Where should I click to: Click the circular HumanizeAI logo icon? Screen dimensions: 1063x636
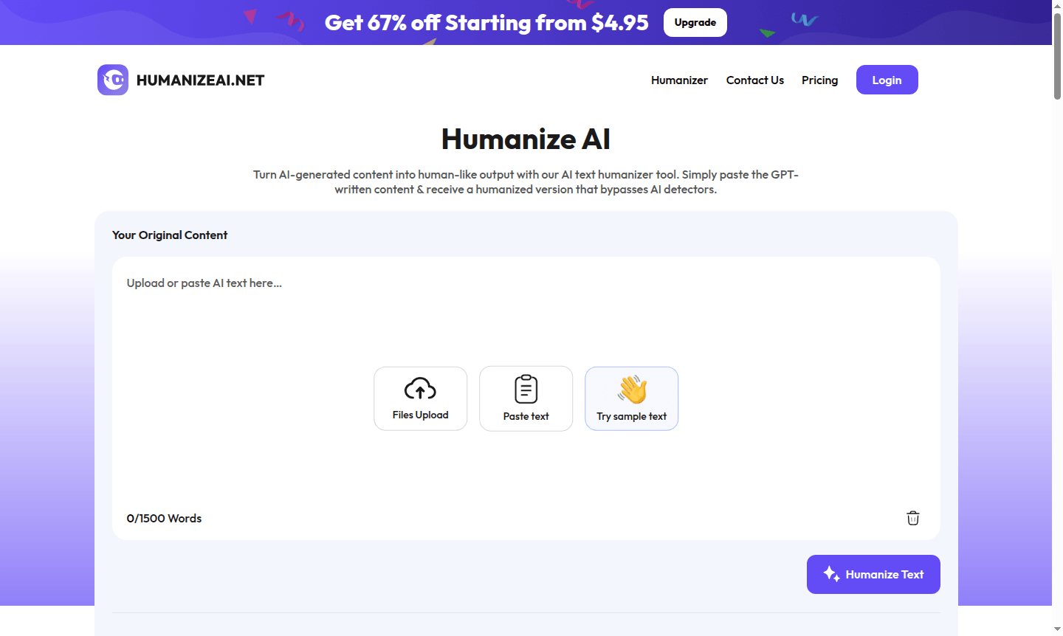coord(111,79)
